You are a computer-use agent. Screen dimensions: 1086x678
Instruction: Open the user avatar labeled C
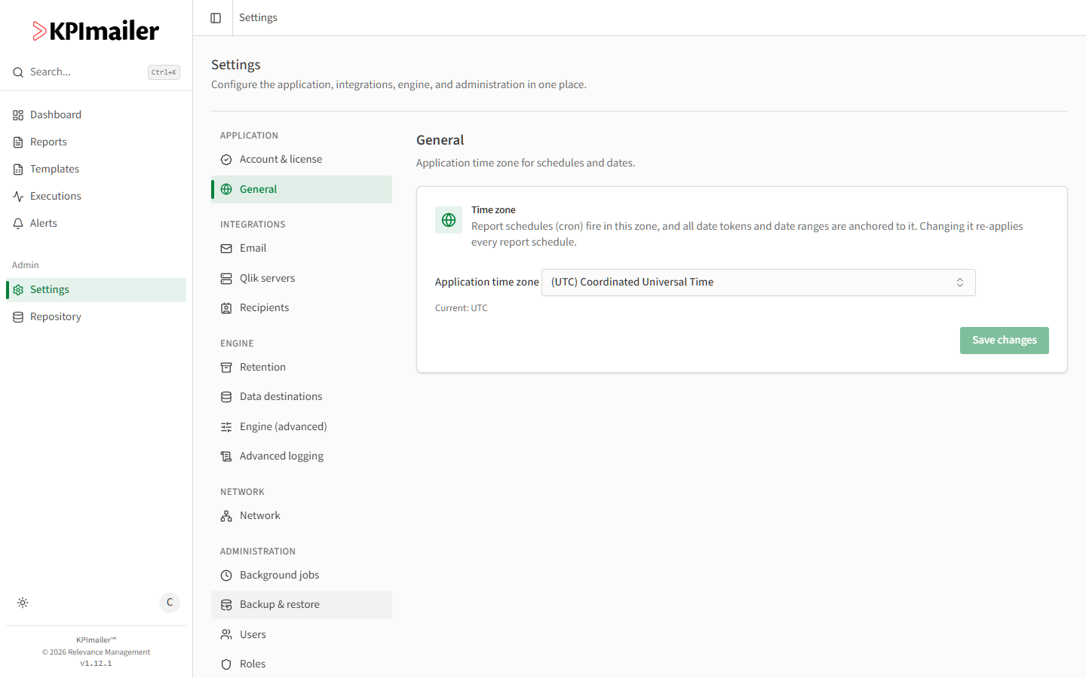click(x=170, y=603)
